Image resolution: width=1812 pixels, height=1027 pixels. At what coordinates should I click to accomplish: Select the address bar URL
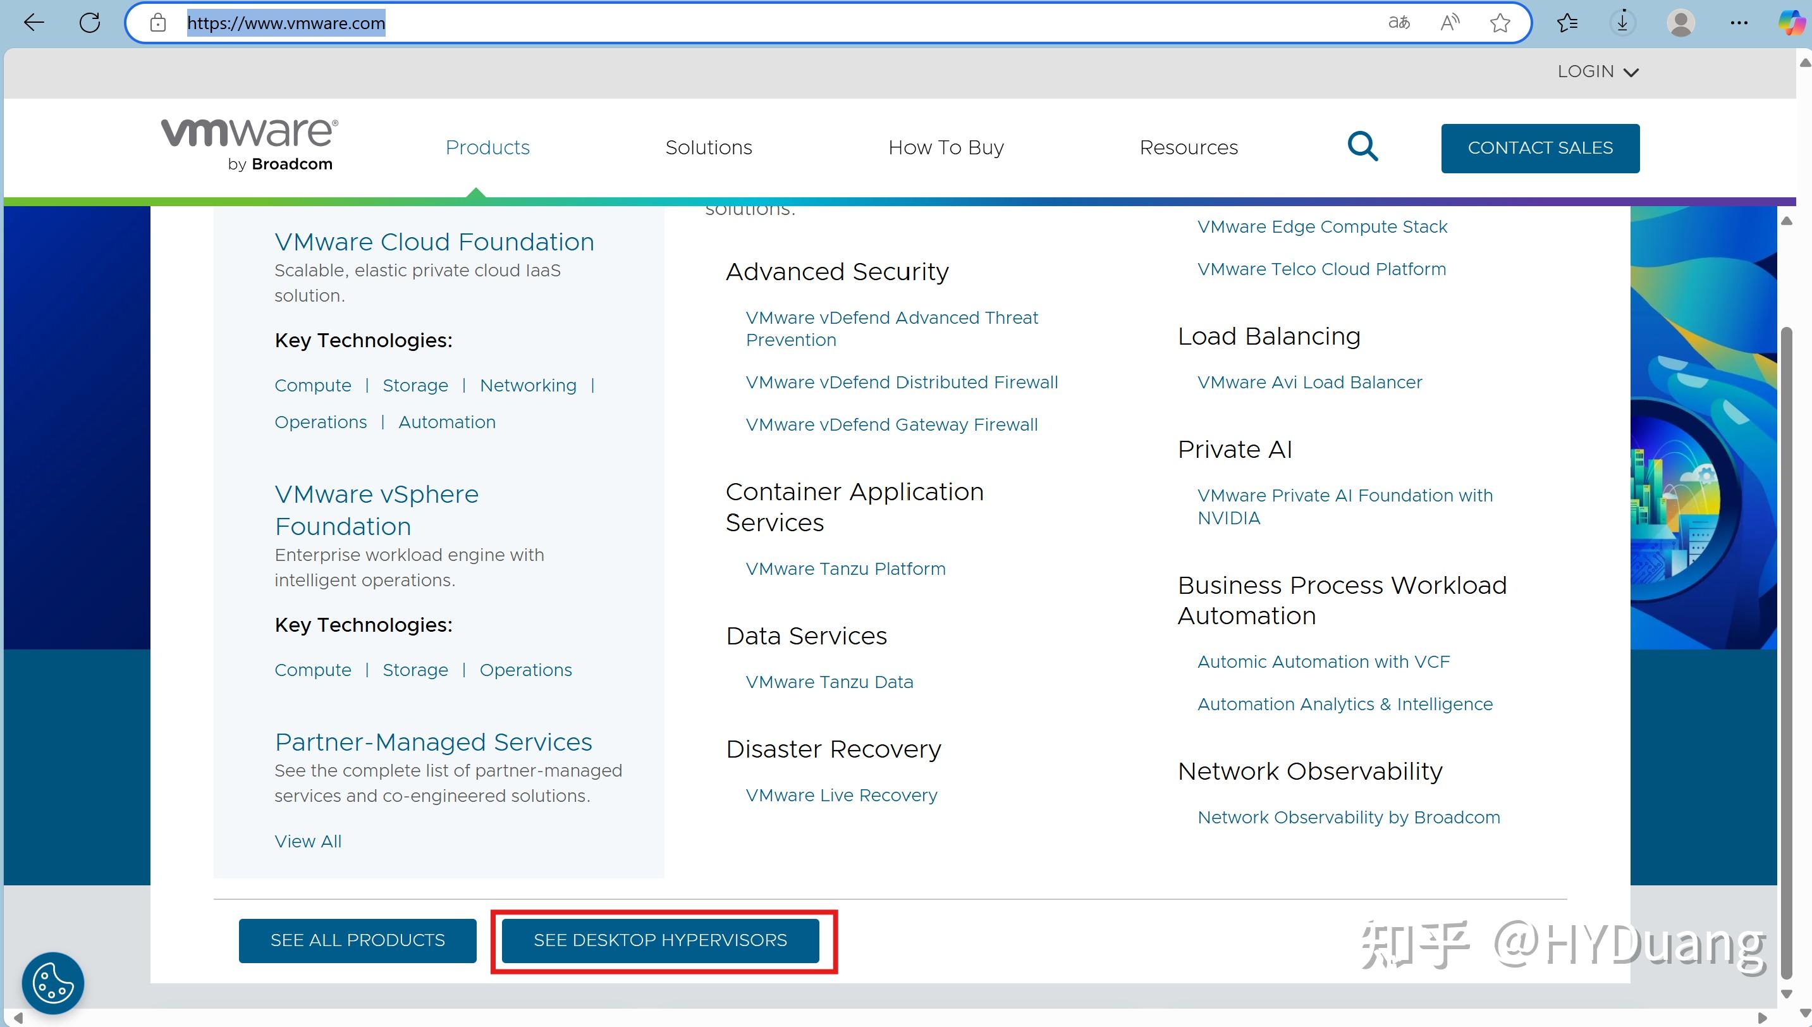click(286, 23)
